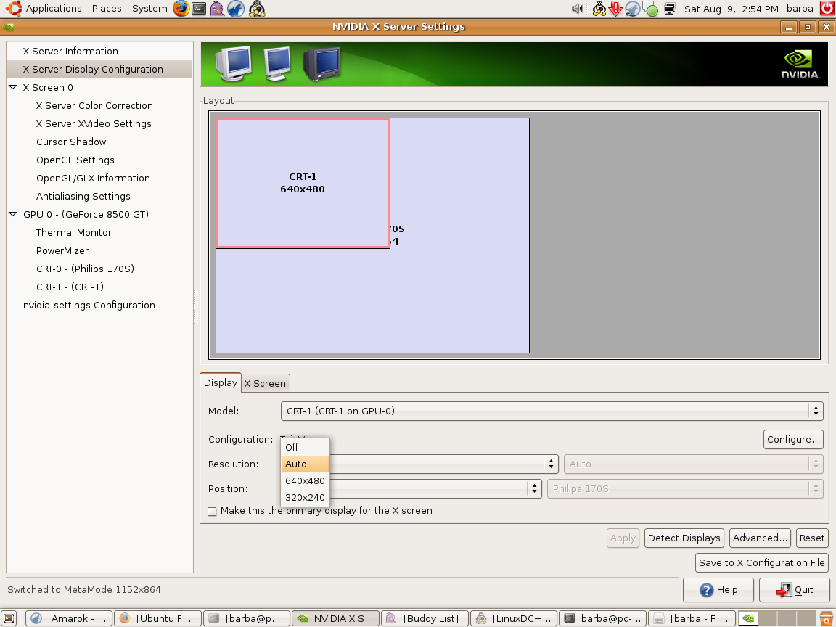Screen dimensions: 836x627
Task: Click the workspace switcher NVIDIA thumbnail
Action: pyautogui.click(x=749, y=618)
